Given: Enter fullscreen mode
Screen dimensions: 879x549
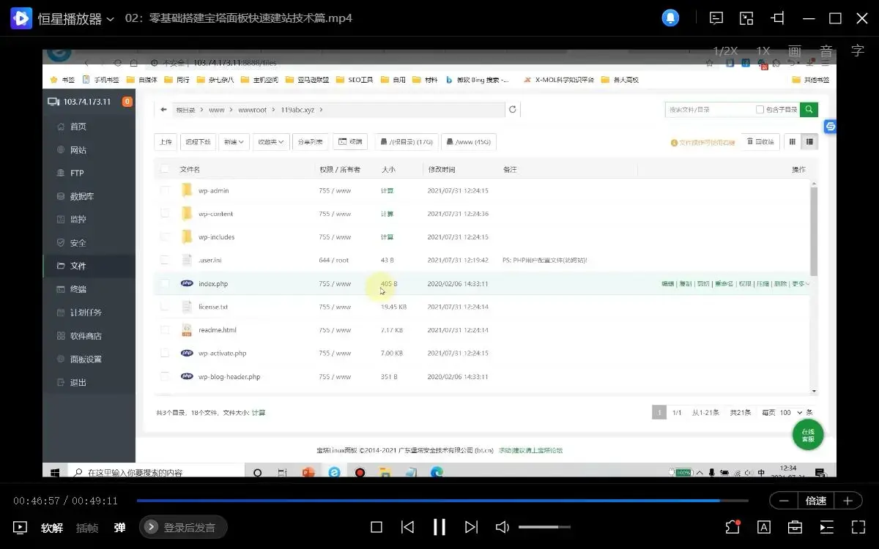Looking at the screenshot, I should point(858,527).
